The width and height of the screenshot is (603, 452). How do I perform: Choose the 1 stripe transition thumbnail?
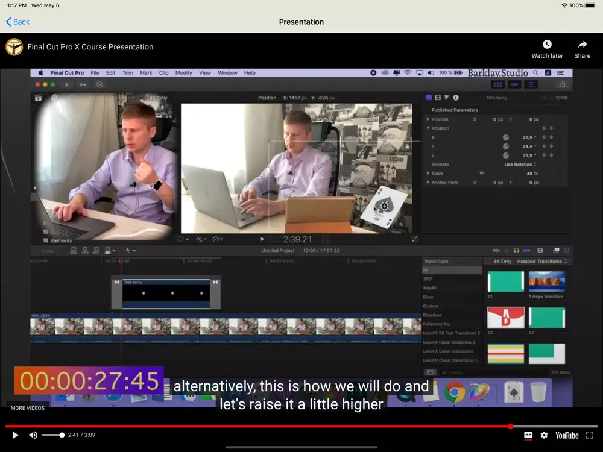pos(546,281)
